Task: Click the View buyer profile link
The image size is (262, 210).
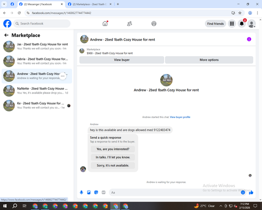Action: (180, 117)
